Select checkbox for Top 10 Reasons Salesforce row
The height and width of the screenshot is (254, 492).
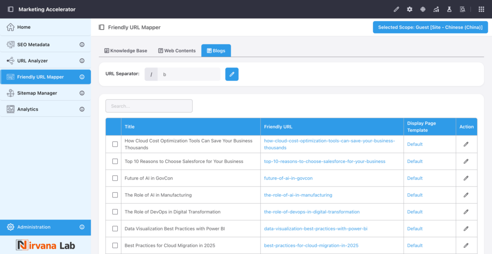point(115,162)
